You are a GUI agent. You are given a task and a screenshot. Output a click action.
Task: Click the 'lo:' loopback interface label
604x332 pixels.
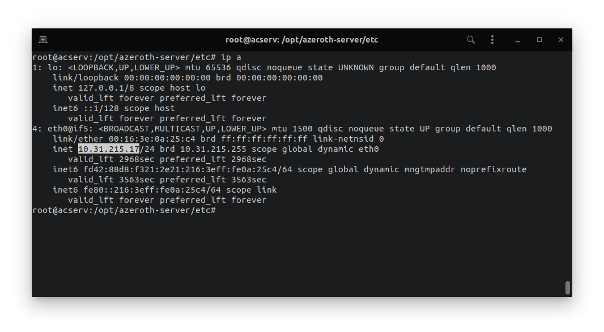[x=55, y=67]
